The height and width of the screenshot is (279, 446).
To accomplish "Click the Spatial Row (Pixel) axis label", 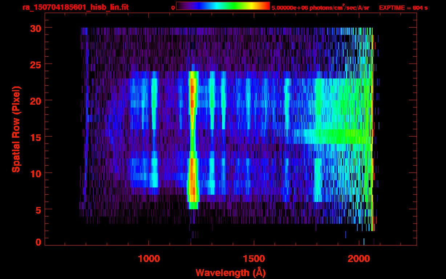I will (16, 129).
